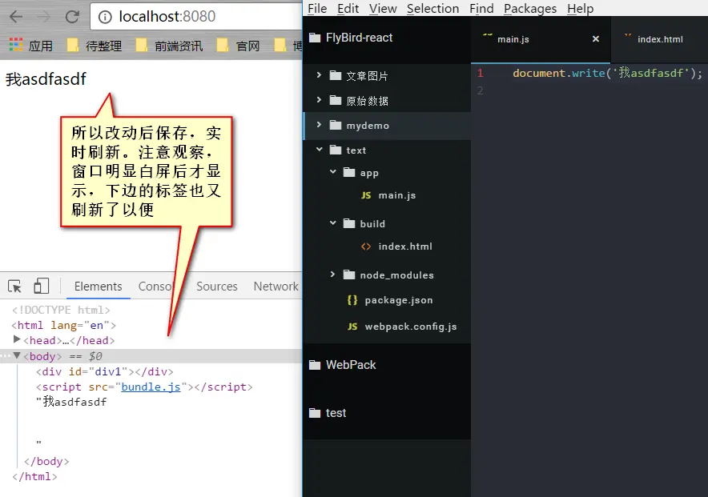Select the html lang="en" element node
Image resolution: width=708 pixels, height=497 pixels.
(x=63, y=325)
